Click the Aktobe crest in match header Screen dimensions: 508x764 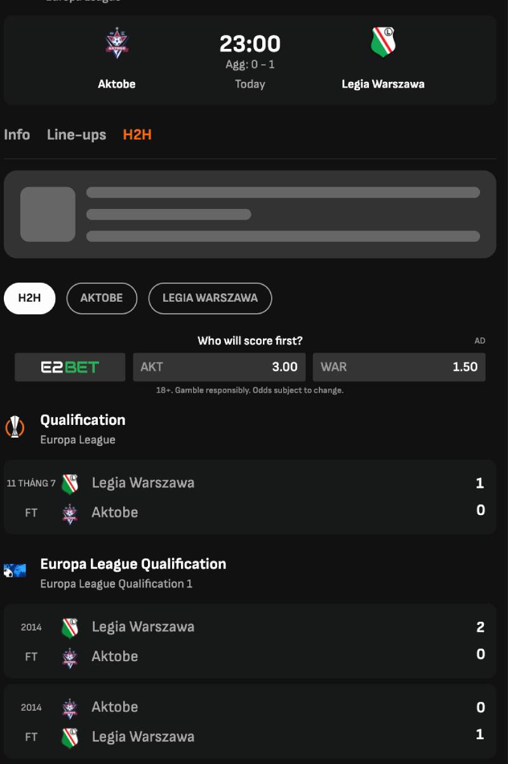click(x=117, y=43)
